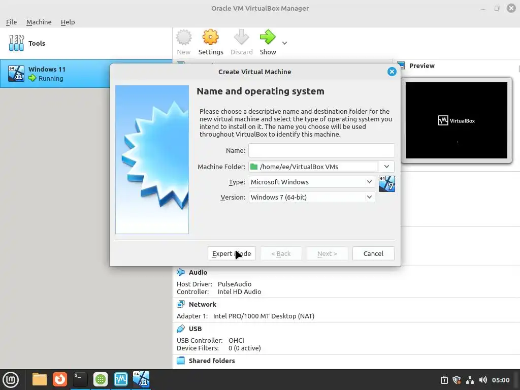This screenshot has width=520, height=390.
Task: Click Cancel in the dialog
Action: click(373, 253)
